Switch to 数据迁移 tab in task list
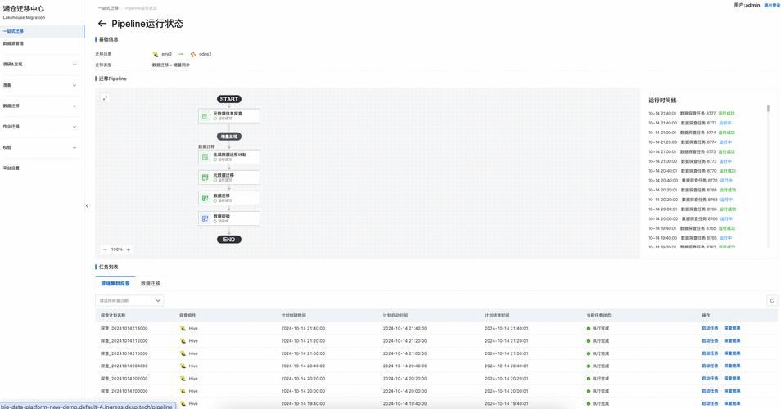Viewport: 781px width, 409px height. point(151,284)
